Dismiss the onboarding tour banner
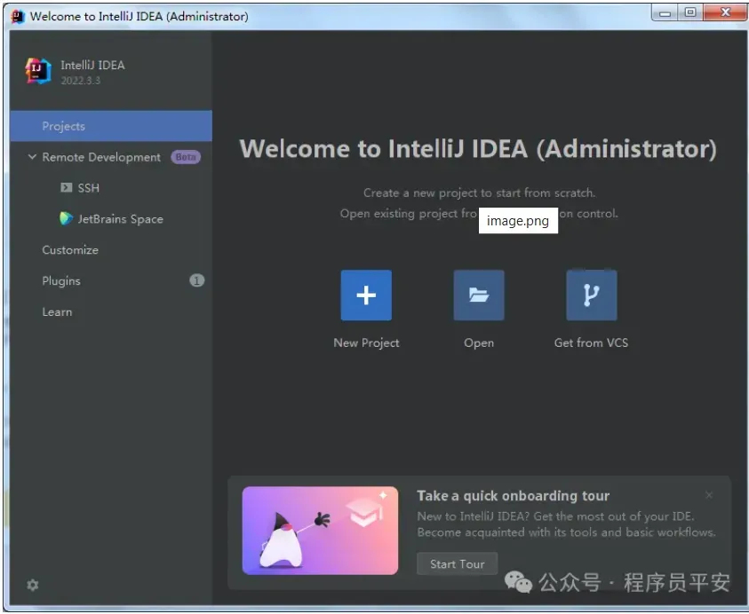This screenshot has width=749, height=614. [709, 495]
